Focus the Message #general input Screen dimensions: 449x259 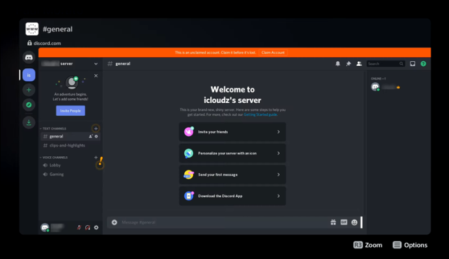[223, 223]
